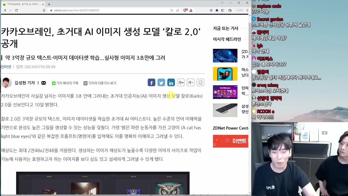Click the subtitle 약 3억장 규모 텍스트
Viewport: 348px width, 196px height.
click(85, 58)
